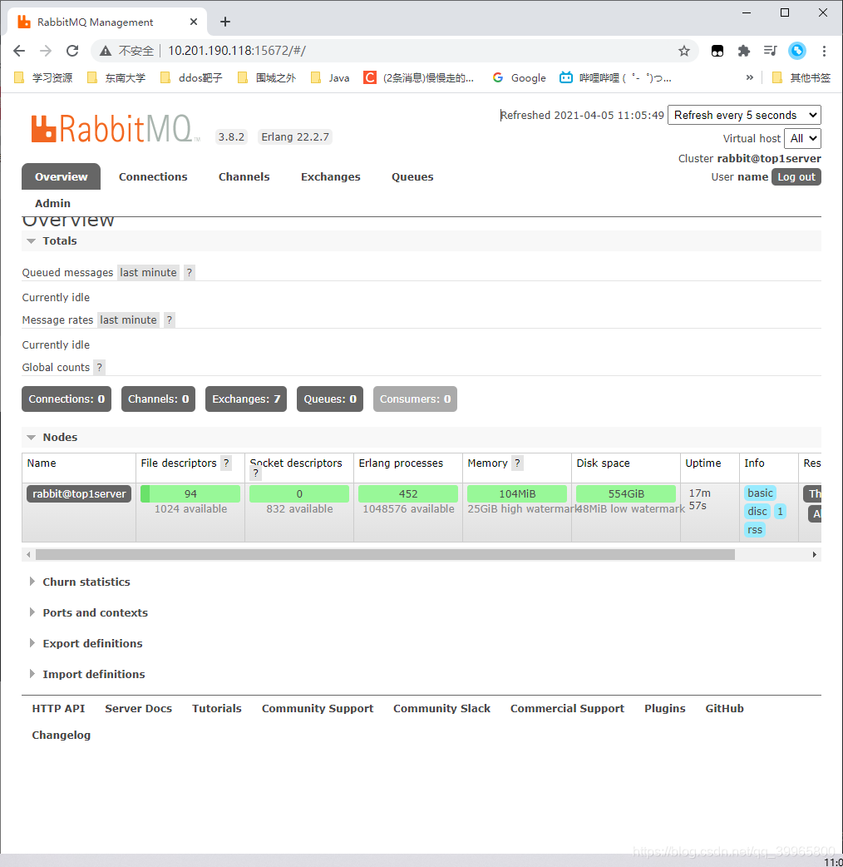
Task: Open node rabbit@top1server details
Action: [79, 493]
